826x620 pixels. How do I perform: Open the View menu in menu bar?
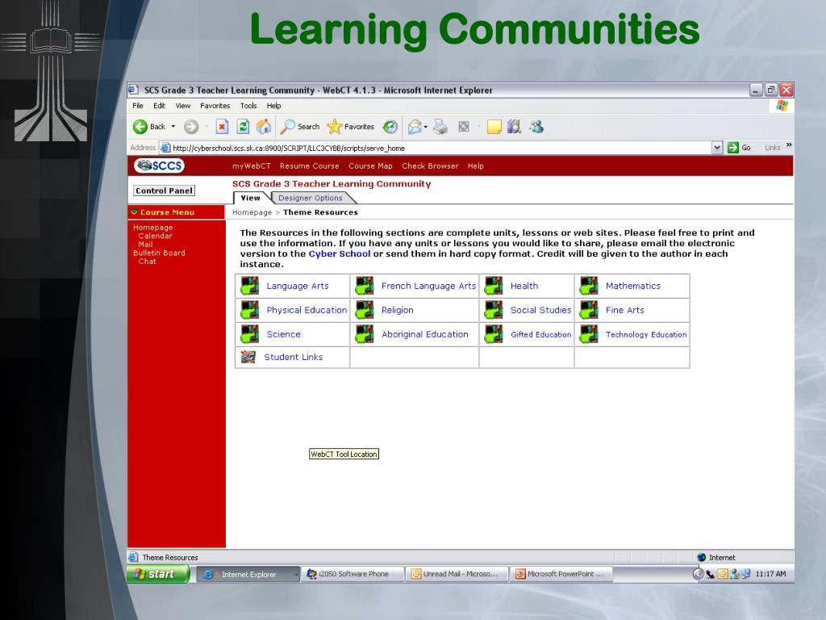183,106
